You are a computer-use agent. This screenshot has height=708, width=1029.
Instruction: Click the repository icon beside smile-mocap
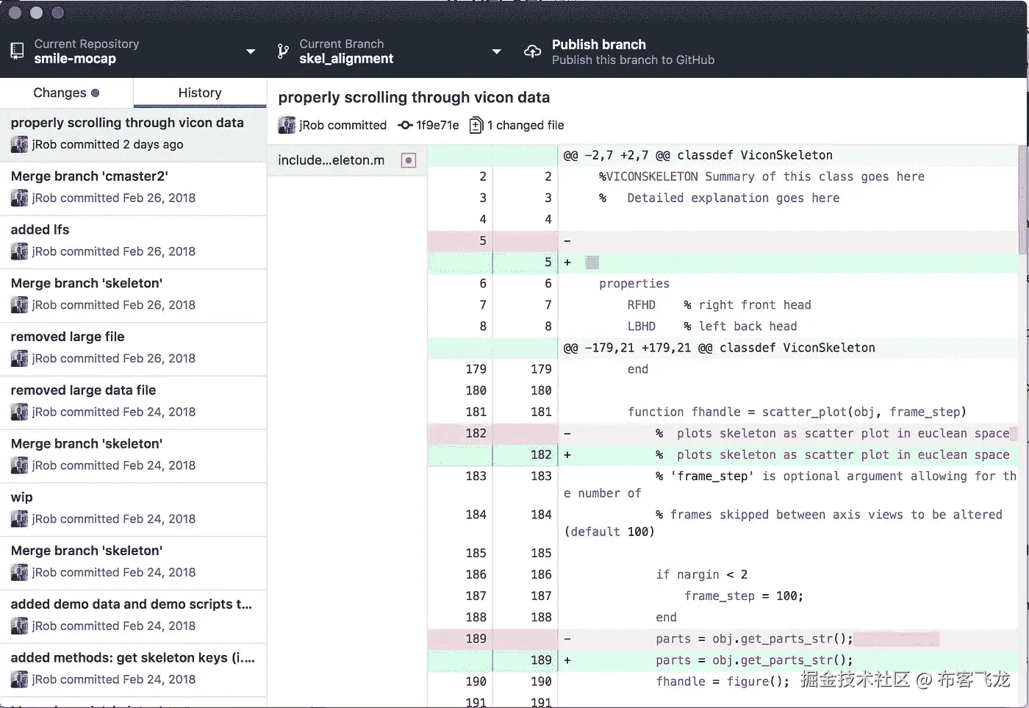pos(17,51)
